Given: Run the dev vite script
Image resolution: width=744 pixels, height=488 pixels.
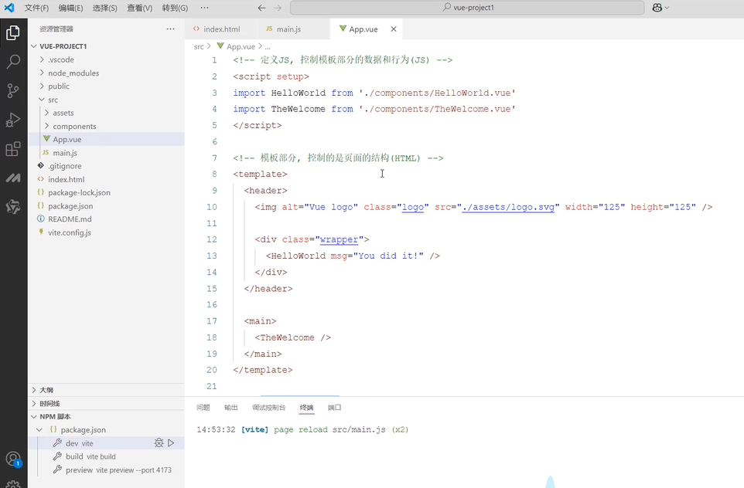Looking at the screenshot, I should (x=171, y=443).
